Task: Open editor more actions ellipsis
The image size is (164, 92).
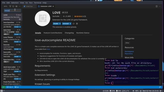Action: pos(160,6)
